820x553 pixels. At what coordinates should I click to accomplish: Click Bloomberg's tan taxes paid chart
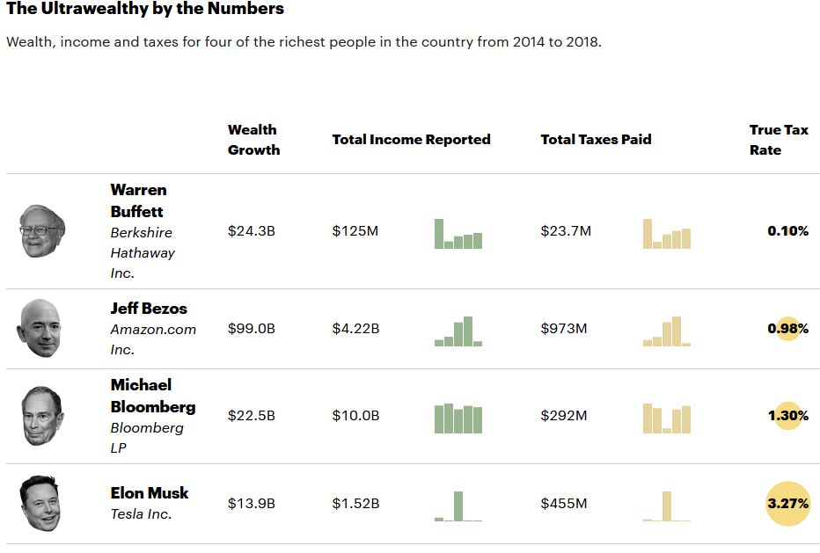point(666,418)
